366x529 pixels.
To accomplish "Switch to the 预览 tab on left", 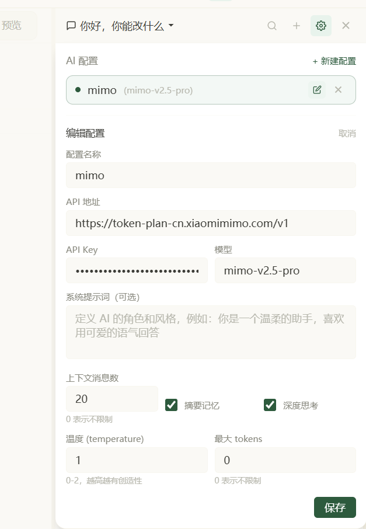I will point(12,25).
